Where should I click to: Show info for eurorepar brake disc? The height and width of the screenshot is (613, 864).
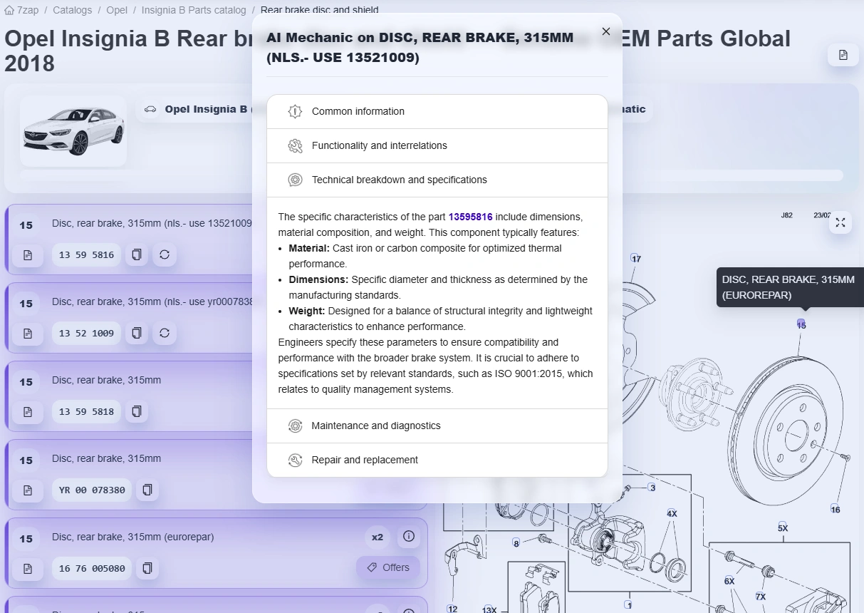click(408, 536)
